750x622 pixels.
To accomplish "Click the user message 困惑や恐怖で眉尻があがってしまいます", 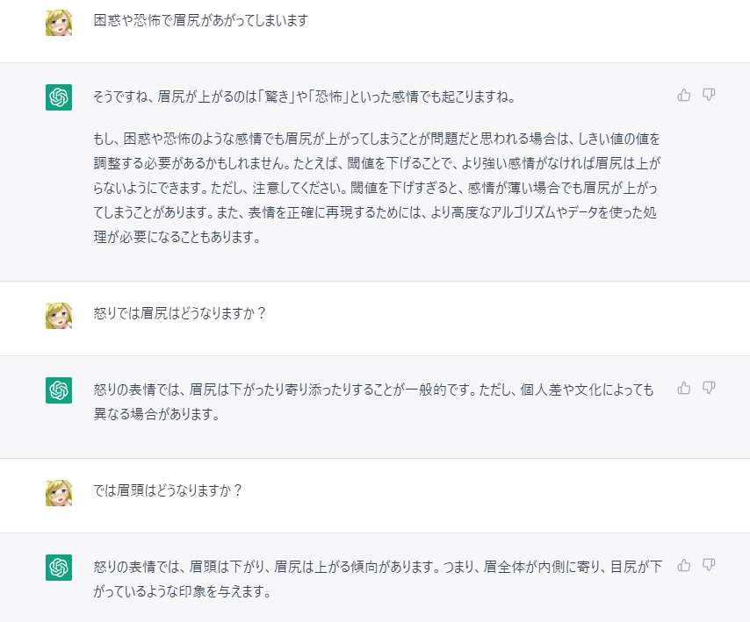I will (201, 20).
